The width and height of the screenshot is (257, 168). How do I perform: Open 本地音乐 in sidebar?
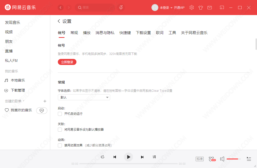(x=15, y=80)
